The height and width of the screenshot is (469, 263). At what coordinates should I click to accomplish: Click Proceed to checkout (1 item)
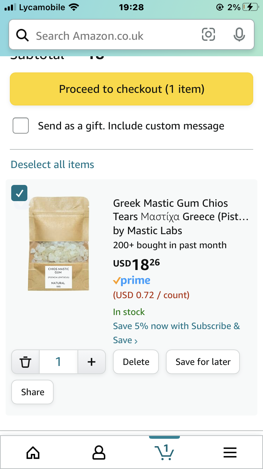(131, 89)
